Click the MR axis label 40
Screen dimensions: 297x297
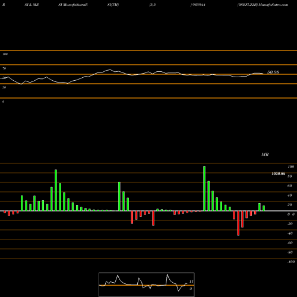(x=289, y=195)
